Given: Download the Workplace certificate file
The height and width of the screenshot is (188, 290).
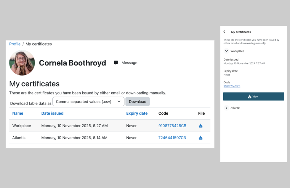Looking at the screenshot, I should tap(200, 126).
